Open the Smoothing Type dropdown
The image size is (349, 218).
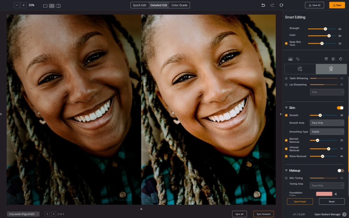click(327, 132)
